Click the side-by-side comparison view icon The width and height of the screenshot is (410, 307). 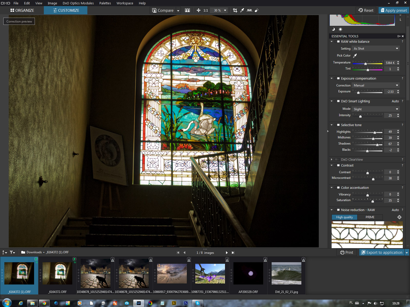(x=188, y=10)
